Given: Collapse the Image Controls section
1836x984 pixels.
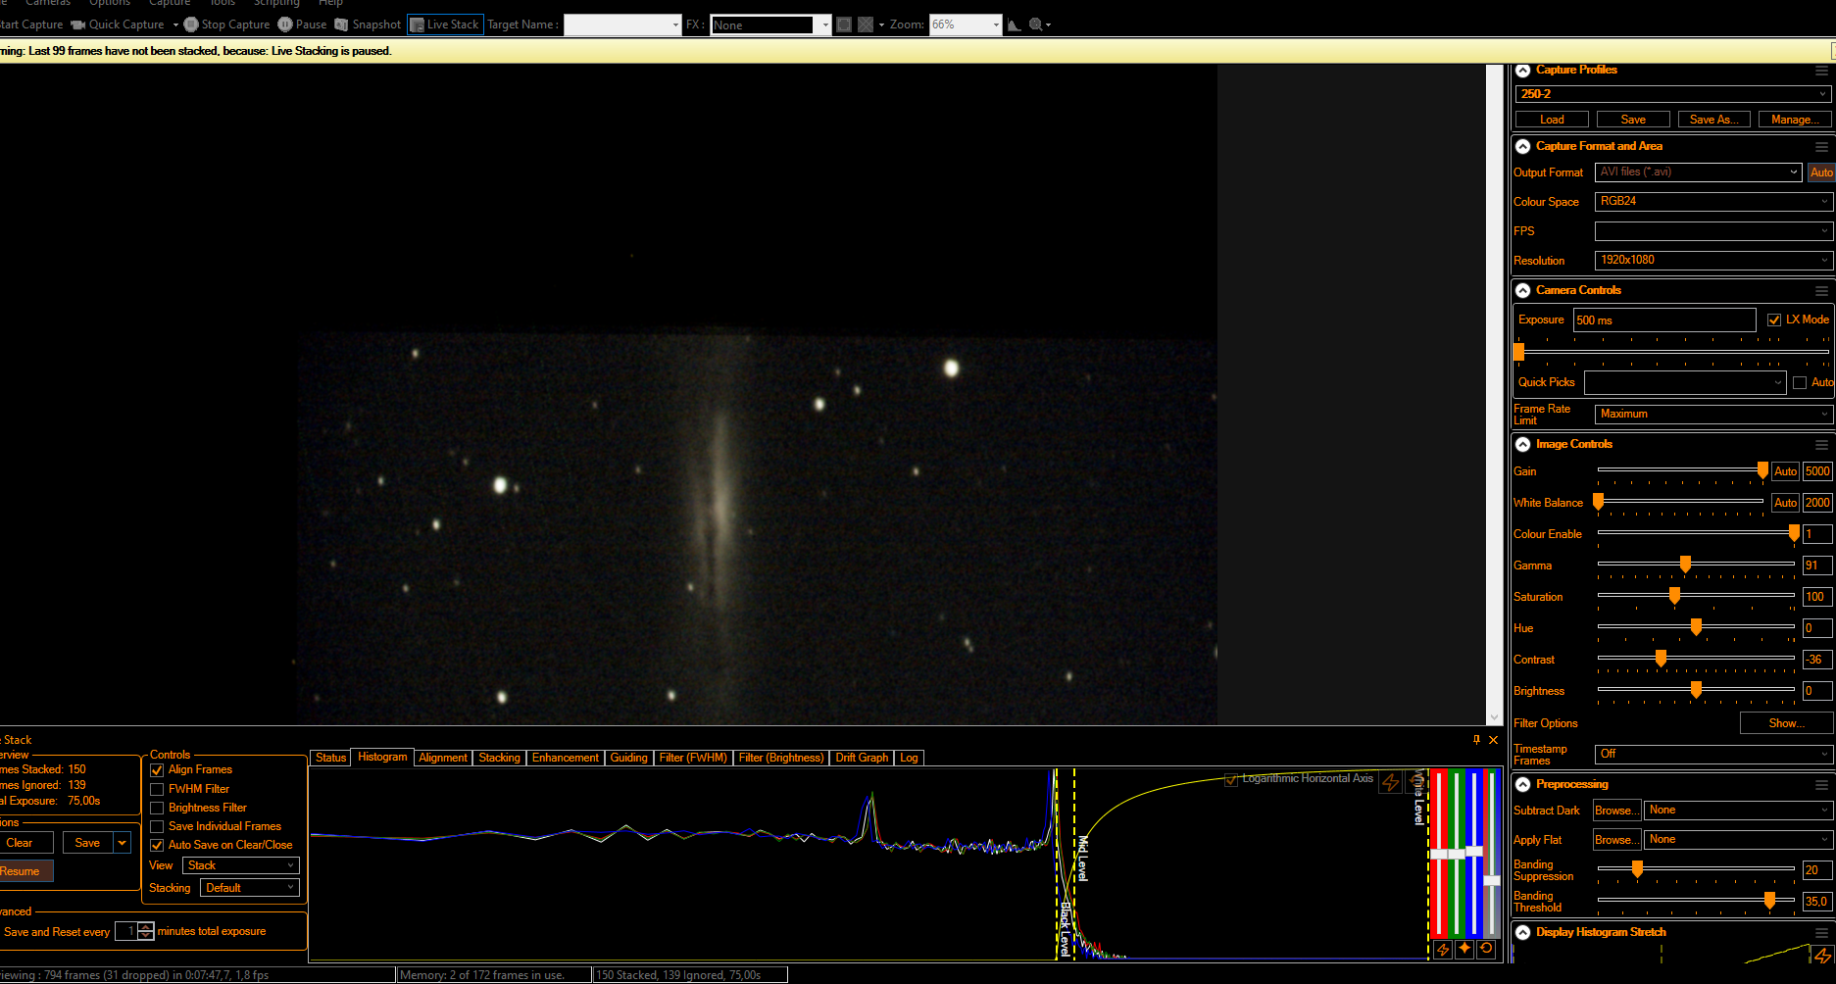Looking at the screenshot, I should (1523, 445).
